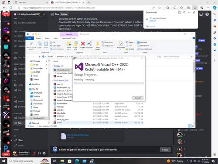This screenshot has height=164, width=218.
Task: Open Discord user settings gear
Action: click(44, 153)
